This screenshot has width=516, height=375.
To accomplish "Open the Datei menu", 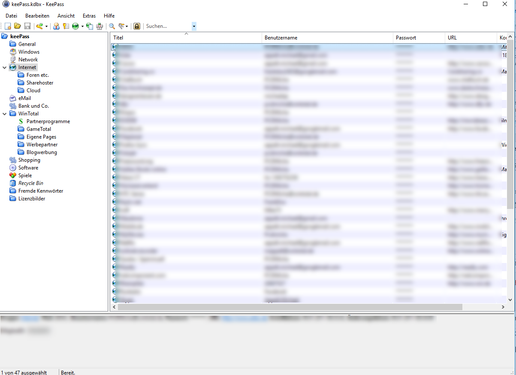I will 11,16.
